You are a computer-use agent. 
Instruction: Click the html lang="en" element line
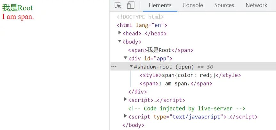point(142,25)
